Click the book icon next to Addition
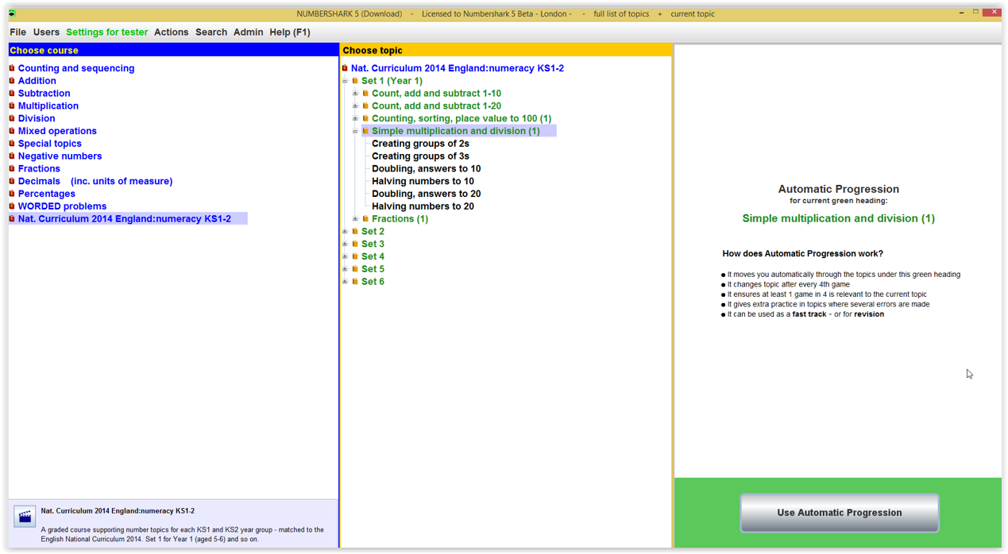Screen dimensions: 1008x554 (12, 81)
